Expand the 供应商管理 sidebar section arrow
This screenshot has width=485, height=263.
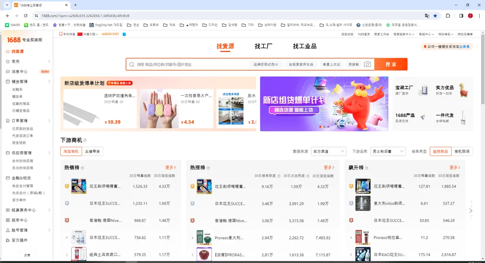(x=49, y=153)
